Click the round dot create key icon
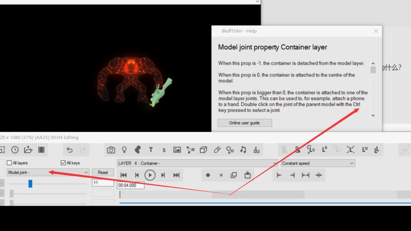The width and height of the screenshot is (411, 231). [x=208, y=175]
